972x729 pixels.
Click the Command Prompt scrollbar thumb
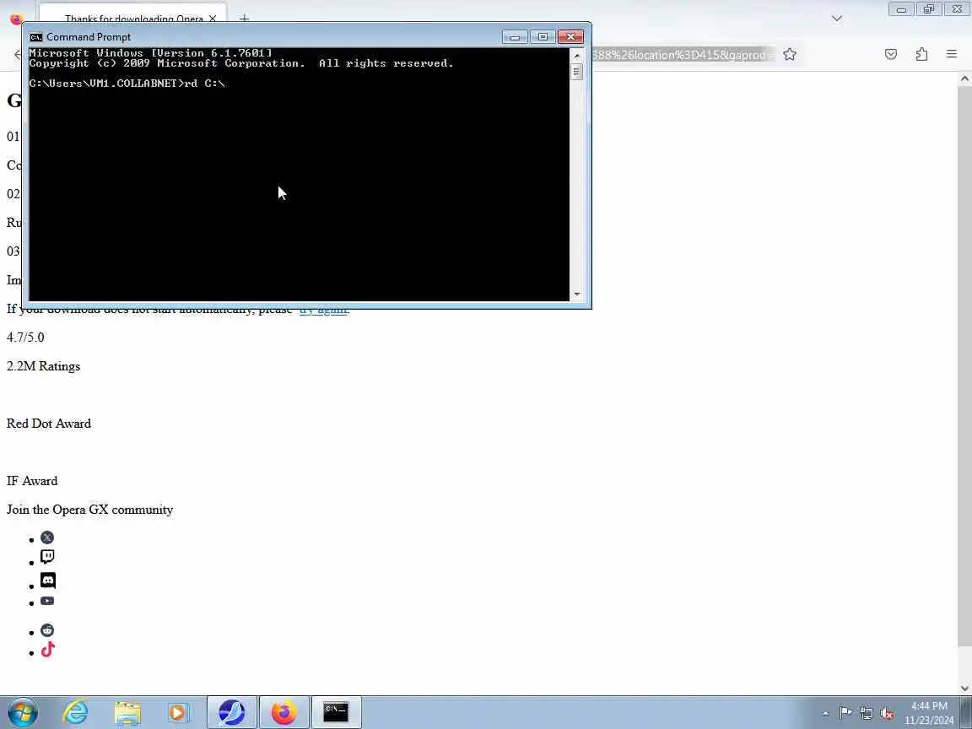[577, 71]
